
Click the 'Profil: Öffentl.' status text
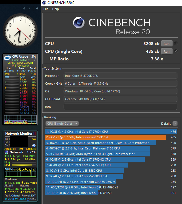click(x=13, y=196)
